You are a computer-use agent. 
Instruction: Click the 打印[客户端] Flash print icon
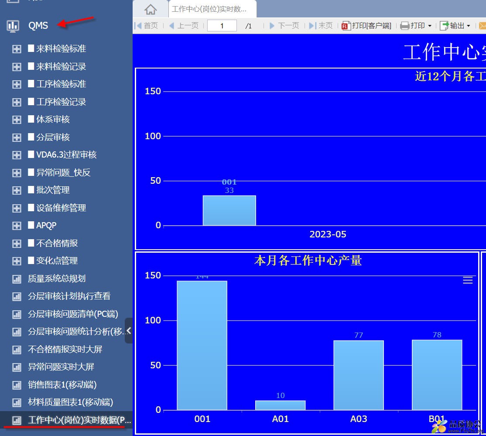click(x=346, y=26)
